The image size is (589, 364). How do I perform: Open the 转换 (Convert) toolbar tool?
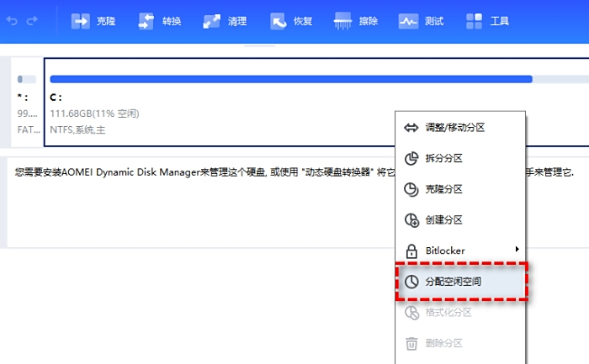click(x=159, y=21)
